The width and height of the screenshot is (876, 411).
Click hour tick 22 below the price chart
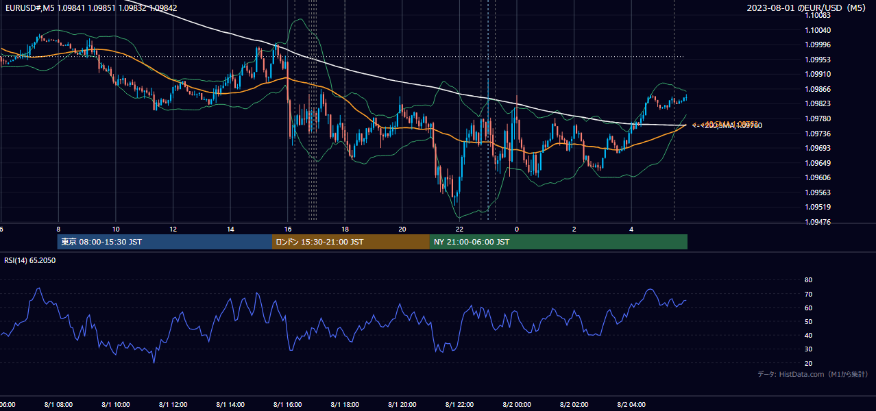[x=459, y=229]
